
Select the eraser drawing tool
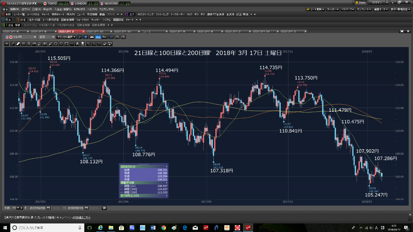105,43
